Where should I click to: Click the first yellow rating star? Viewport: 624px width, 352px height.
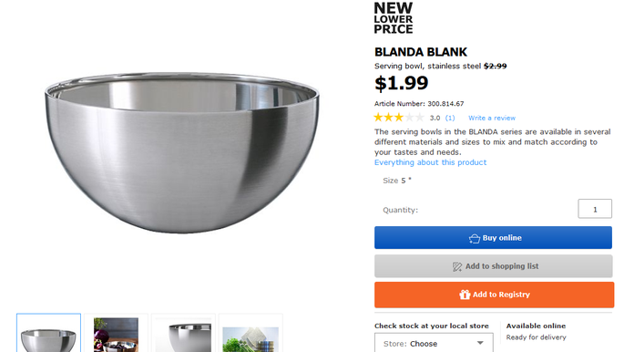click(378, 118)
